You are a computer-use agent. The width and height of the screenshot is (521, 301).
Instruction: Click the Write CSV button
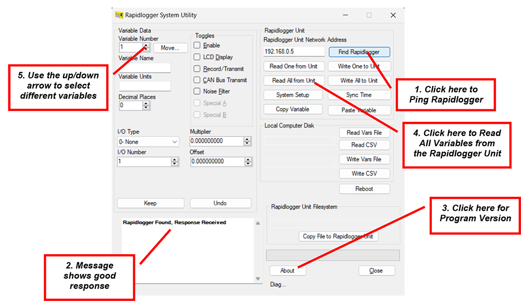coord(364,173)
